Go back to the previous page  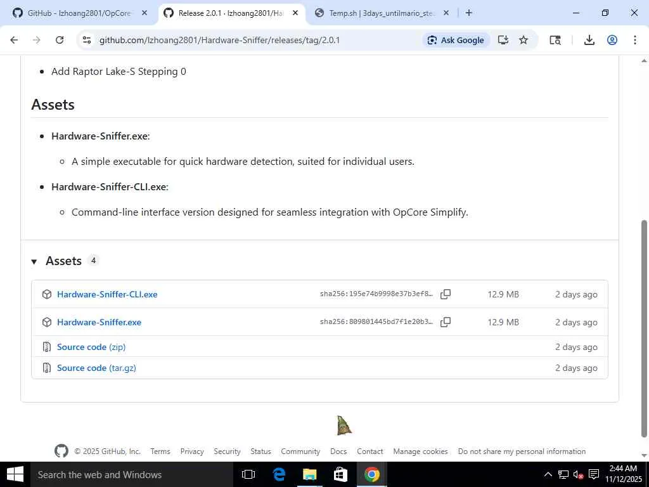pyautogui.click(x=14, y=40)
